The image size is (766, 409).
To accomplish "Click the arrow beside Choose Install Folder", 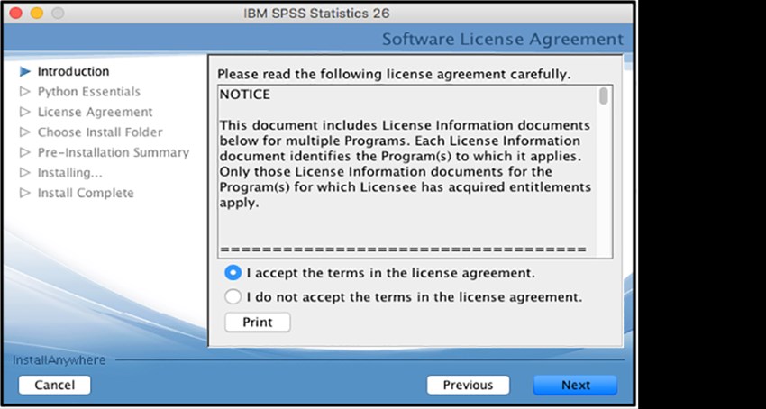I will coord(25,132).
